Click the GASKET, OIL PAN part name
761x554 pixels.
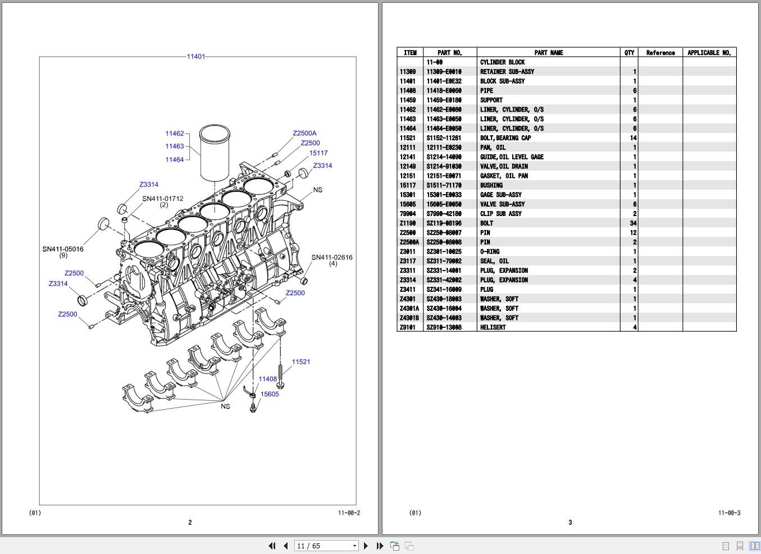coord(504,176)
